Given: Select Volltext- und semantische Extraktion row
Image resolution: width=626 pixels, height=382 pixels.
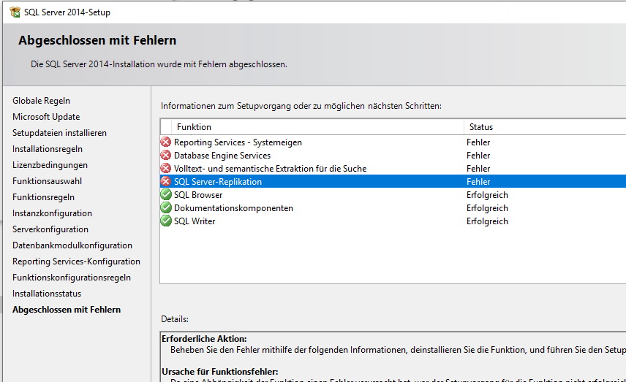Looking at the screenshot, I should [393, 169].
